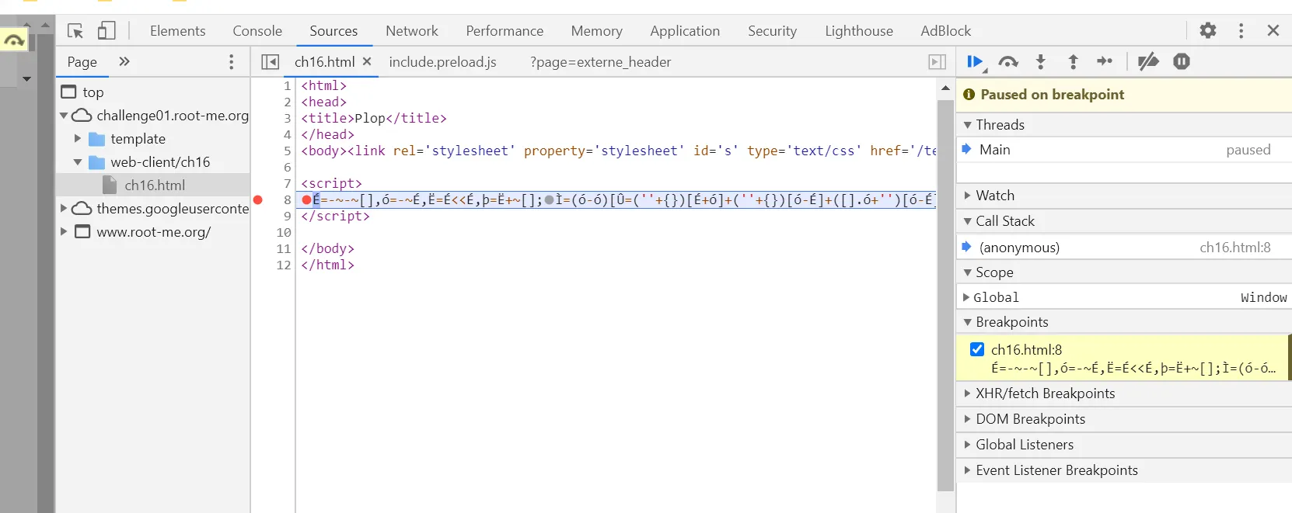
Task: Open the Performance tab
Action: pos(505,31)
